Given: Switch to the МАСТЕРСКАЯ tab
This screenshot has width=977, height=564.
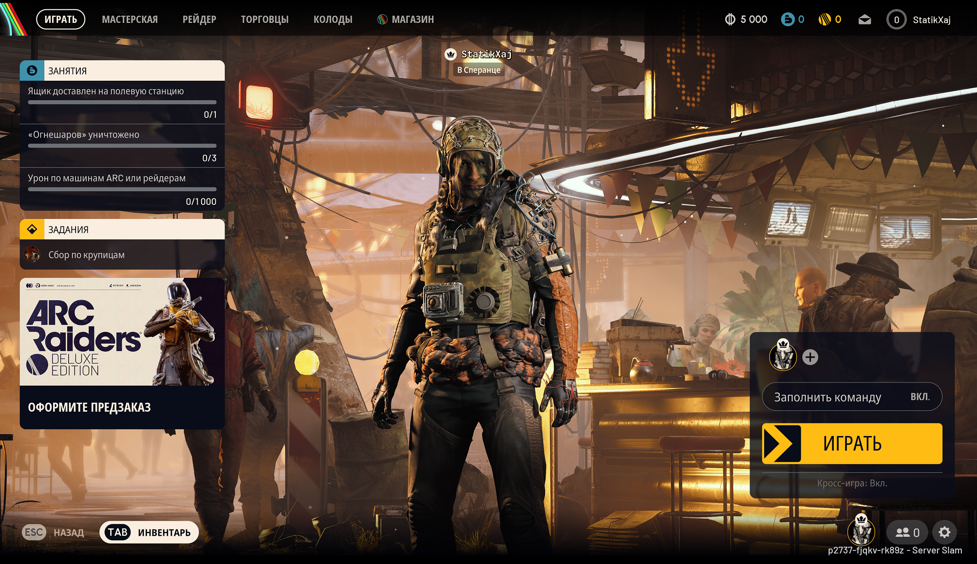Looking at the screenshot, I should pyautogui.click(x=130, y=19).
